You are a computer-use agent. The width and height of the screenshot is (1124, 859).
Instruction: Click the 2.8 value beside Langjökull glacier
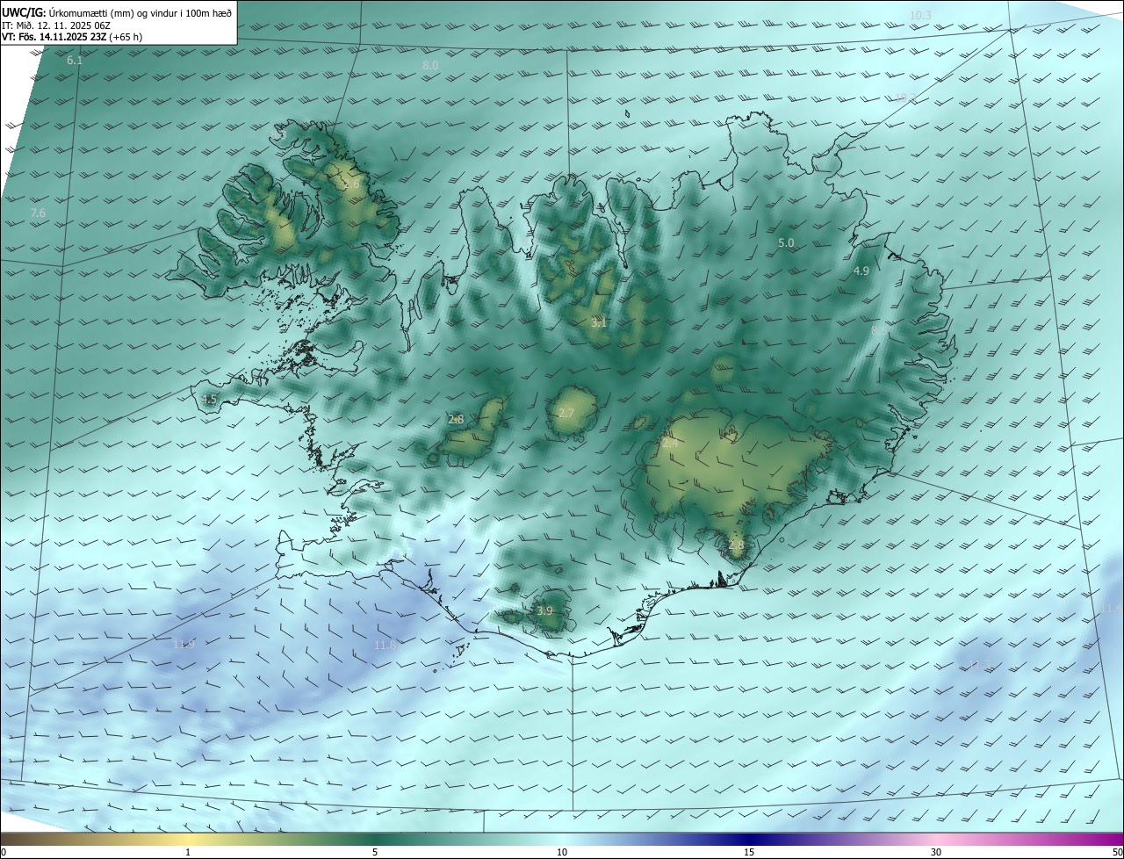456,420
